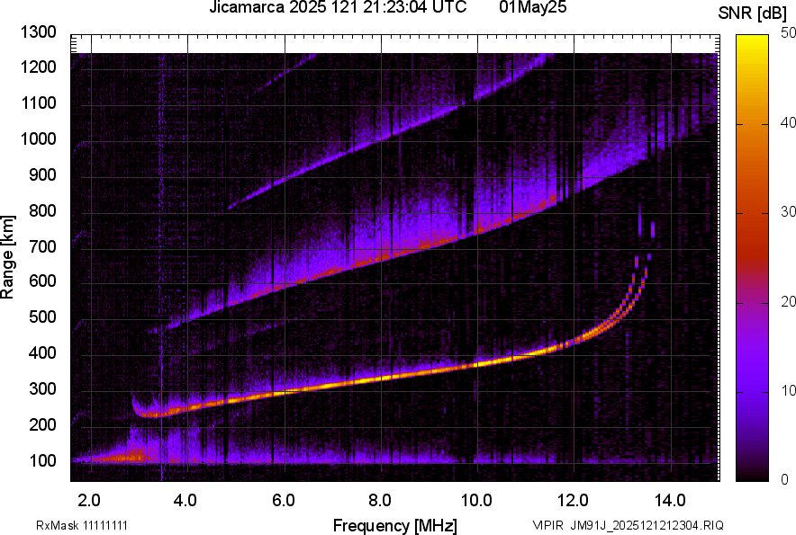This screenshot has width=796, height=535.
Task: Click the 'SNR [dB]' colorbar label
Action: tap(753, 13)
